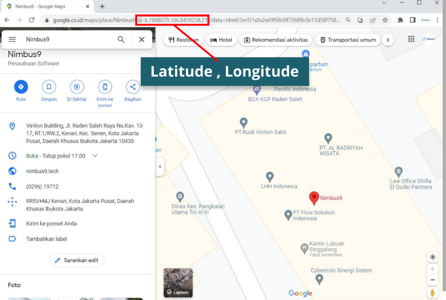Zoom in the map with plus button

(433, 269)
